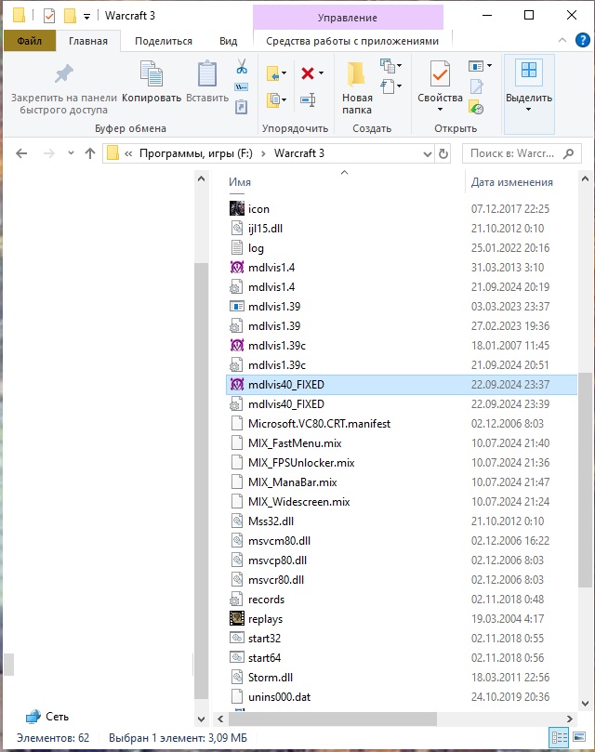This screenshot has width=595, height=752.
Task: Click the Копировать (Copy) icon
Action: pyautogui.click(x=152, y=73)
